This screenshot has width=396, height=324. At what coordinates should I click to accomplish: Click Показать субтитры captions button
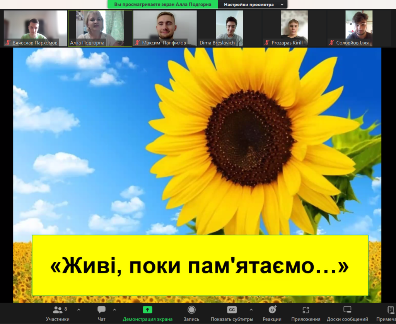[x=232, y=314]
